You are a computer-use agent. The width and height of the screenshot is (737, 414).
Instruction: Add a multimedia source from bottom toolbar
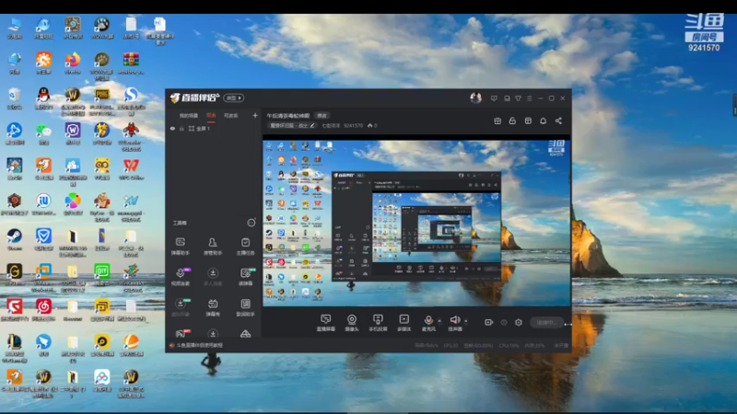coord(404,323)
